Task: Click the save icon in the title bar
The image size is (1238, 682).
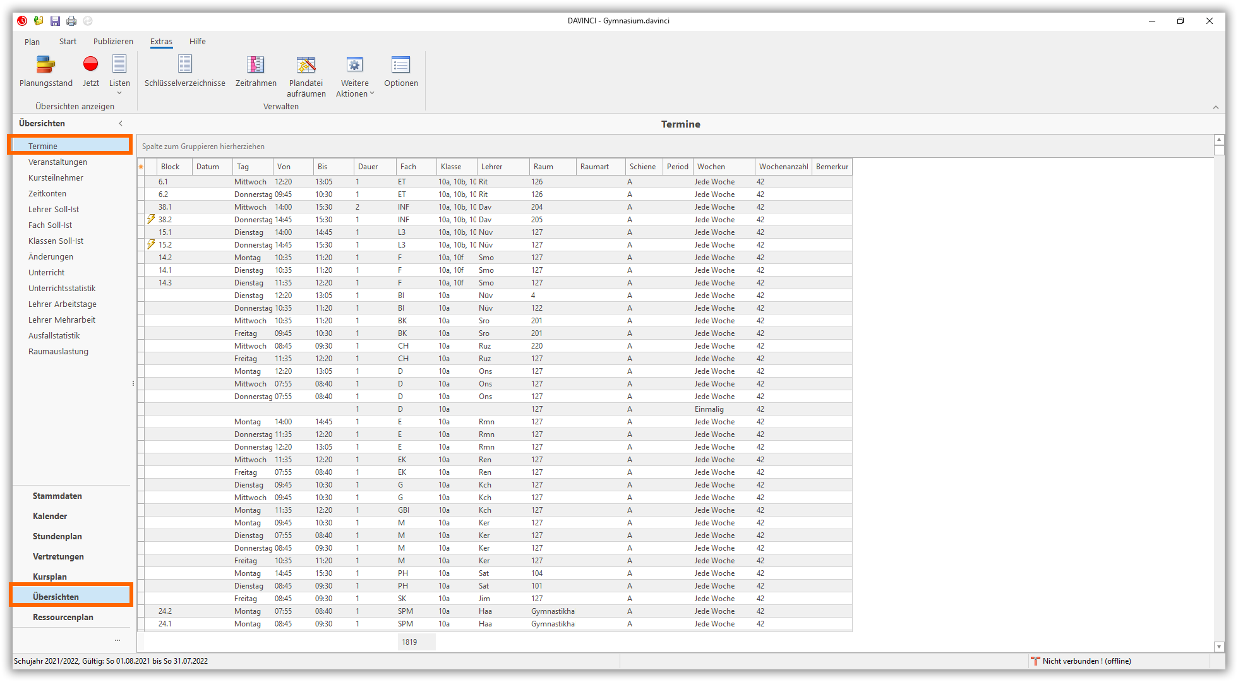Action: pyautogui.click(x=56, y=21)
